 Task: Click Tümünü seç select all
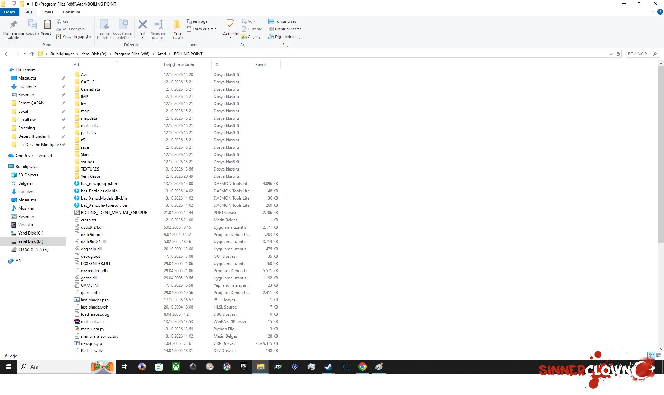[283, 21]
